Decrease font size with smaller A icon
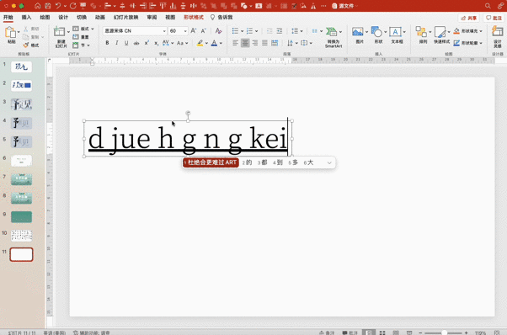Image resolution: width=507 pixels, height=335 pixels. [x=203, y=30]
